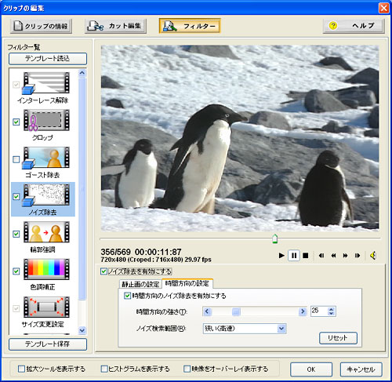Toggle the クロップ filter checkbox
The height and width of the screenshot is (382, 392).
16,122
